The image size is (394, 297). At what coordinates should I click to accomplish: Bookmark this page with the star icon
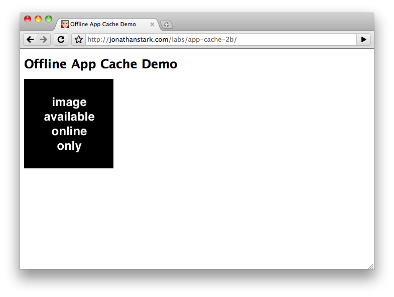tap(78, 40)
